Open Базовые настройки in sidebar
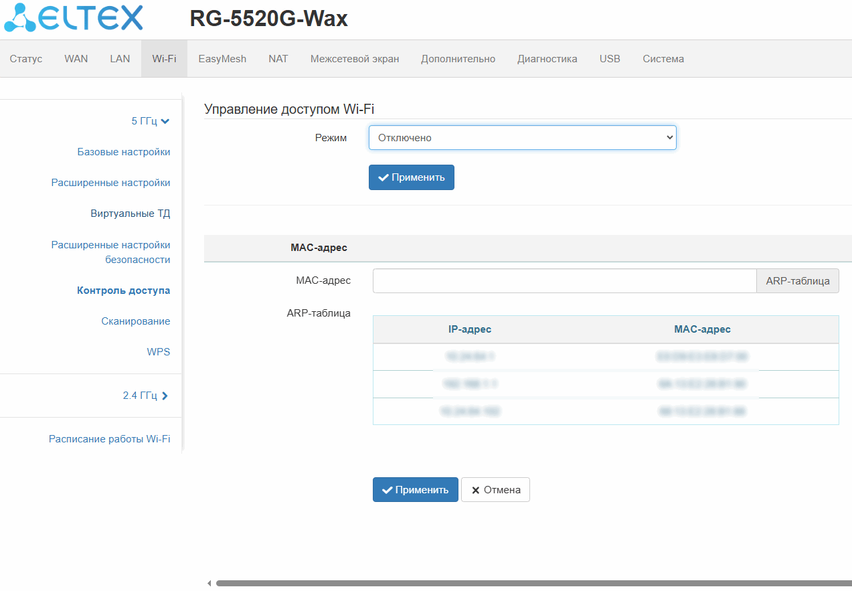The height and width of the screenshot is (591, 852). click(x=124, y=152)
